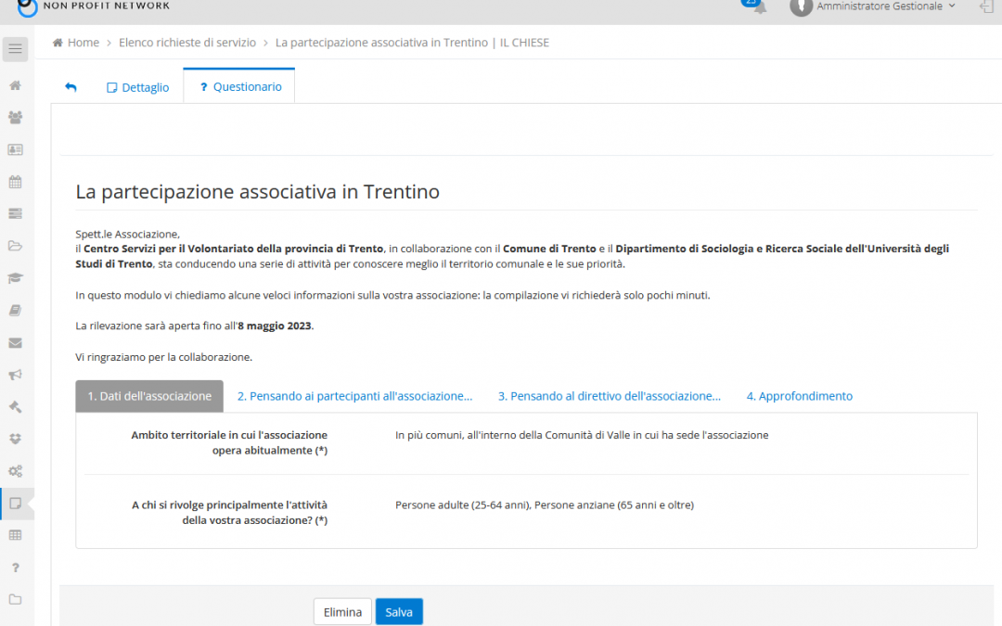
Task: Click the home icon in the breadcrumb
Action: [58, 43]
